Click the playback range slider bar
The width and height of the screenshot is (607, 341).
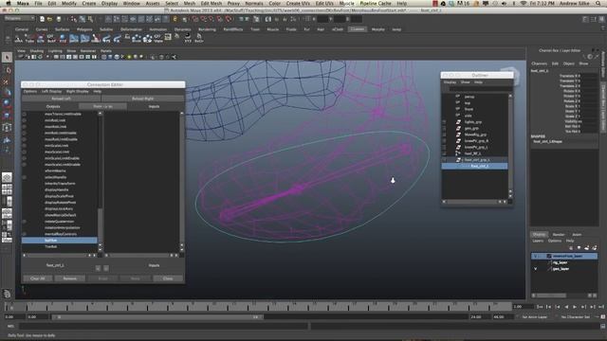point(157,317)
